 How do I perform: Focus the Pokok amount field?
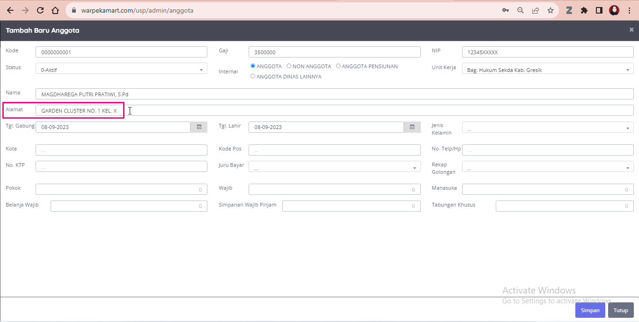121,189
